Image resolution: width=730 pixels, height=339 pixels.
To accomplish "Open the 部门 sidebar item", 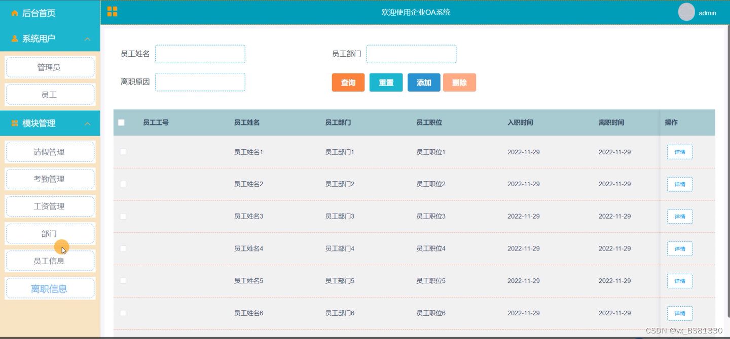I will [50, 234].
